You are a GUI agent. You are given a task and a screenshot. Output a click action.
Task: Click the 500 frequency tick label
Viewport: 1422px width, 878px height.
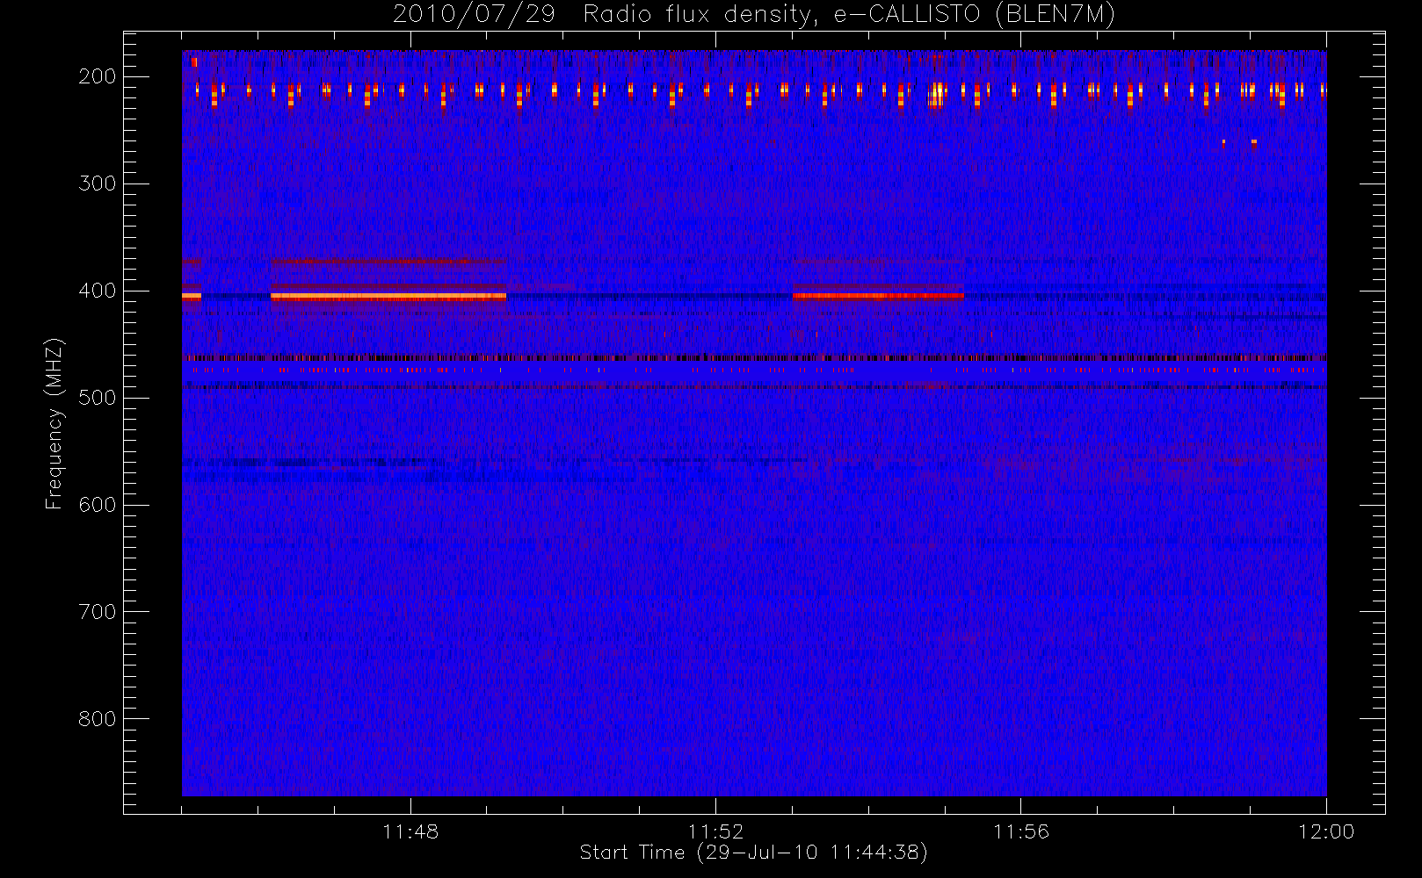(98, 398)
